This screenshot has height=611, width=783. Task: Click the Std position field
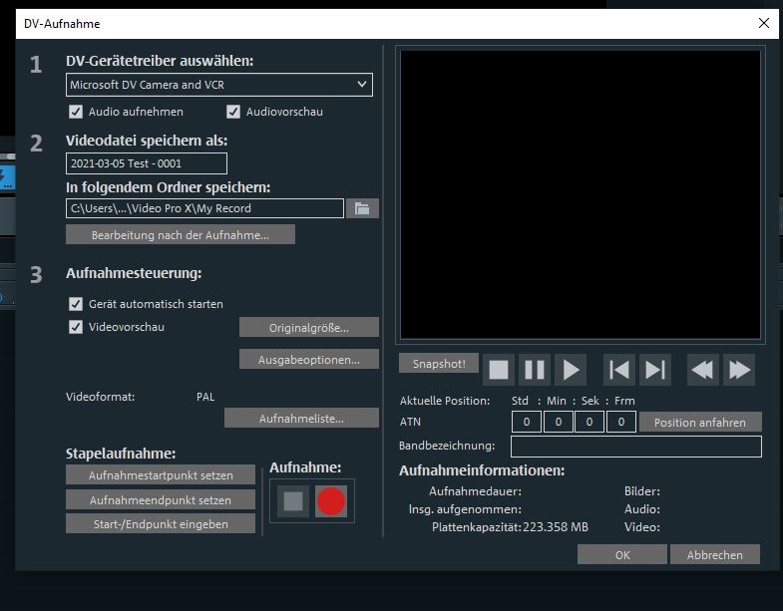coord(527,422)
